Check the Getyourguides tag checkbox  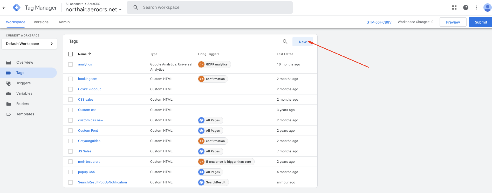[x=70, y=141]
